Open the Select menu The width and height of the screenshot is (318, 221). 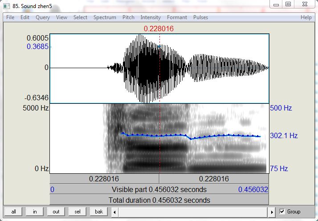pos(80,17)
